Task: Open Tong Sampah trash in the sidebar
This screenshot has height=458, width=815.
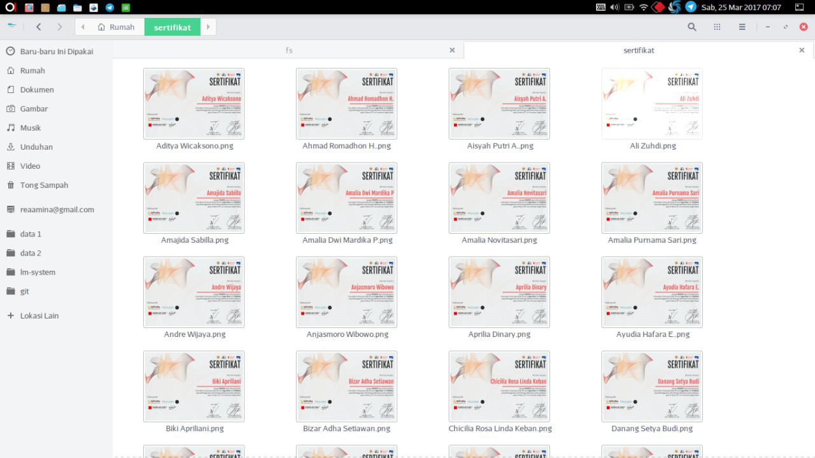Action: [x=44, y=185]
